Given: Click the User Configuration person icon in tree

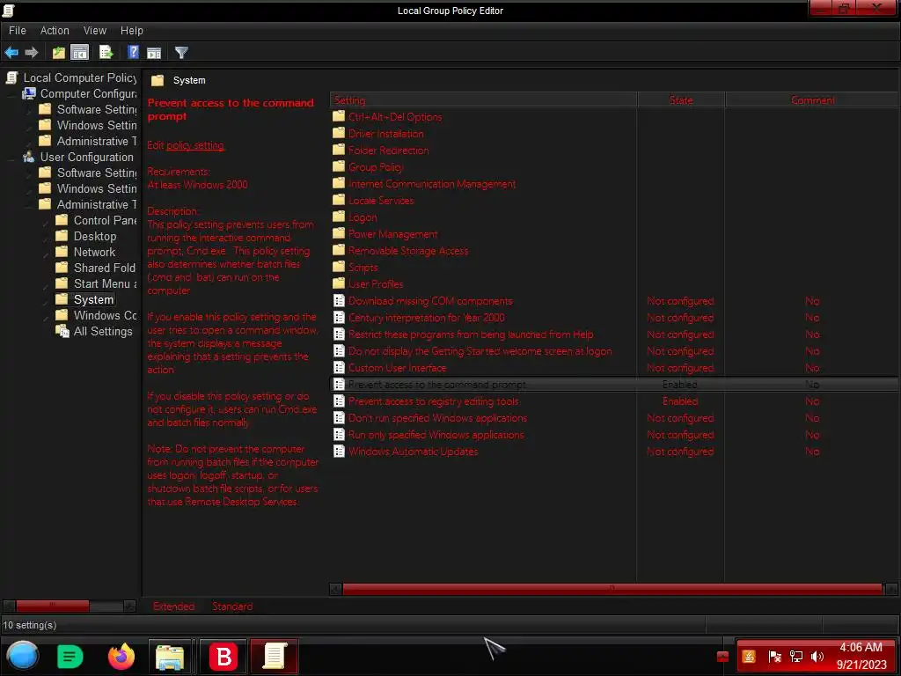Looking at the screenshot, I should (29, 157).
